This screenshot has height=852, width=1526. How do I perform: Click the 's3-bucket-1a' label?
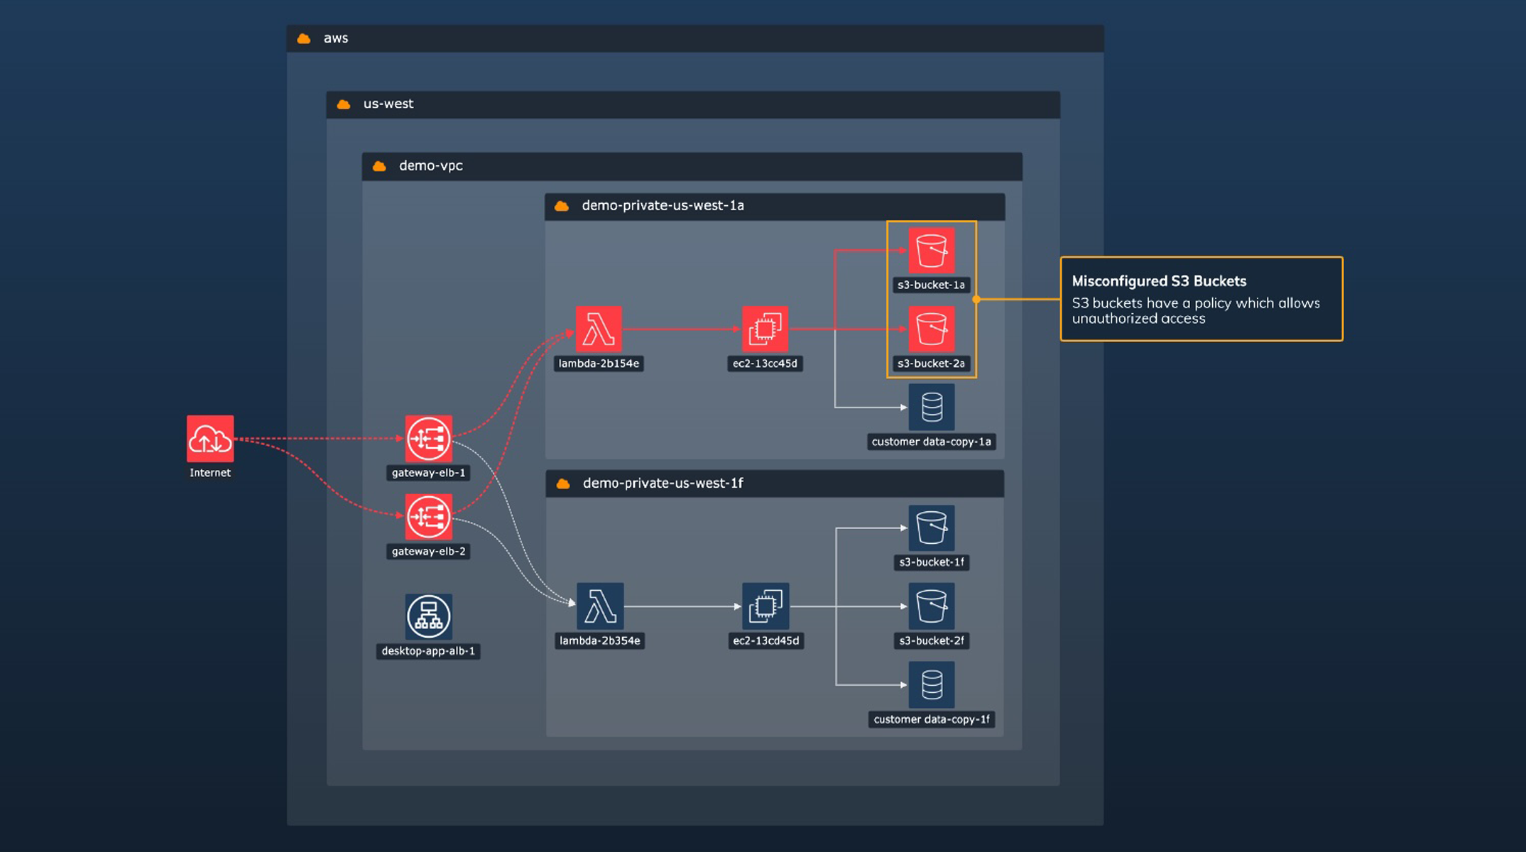[x=931, y=285]
